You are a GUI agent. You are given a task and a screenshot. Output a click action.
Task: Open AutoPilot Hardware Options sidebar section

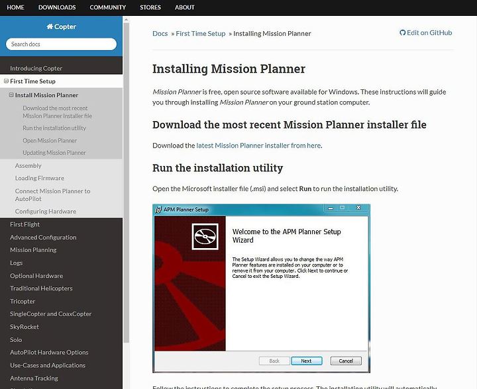[49, 353]
